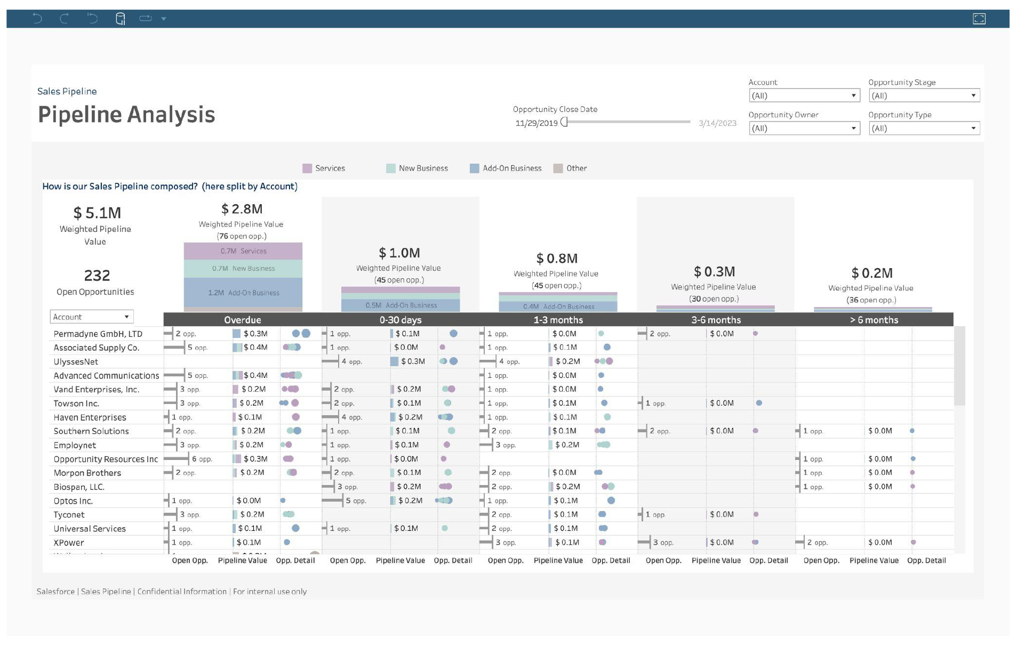Image resolution: width=1025 pixels, height=662 pixels.
Task: Click the Redo arrow icon
Action: (65, 19)
